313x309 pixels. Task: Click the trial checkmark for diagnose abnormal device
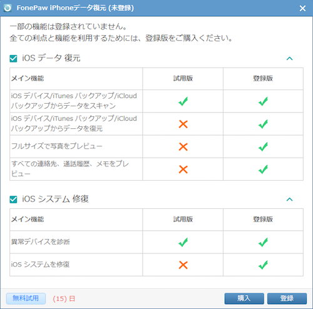click(183, 242)
